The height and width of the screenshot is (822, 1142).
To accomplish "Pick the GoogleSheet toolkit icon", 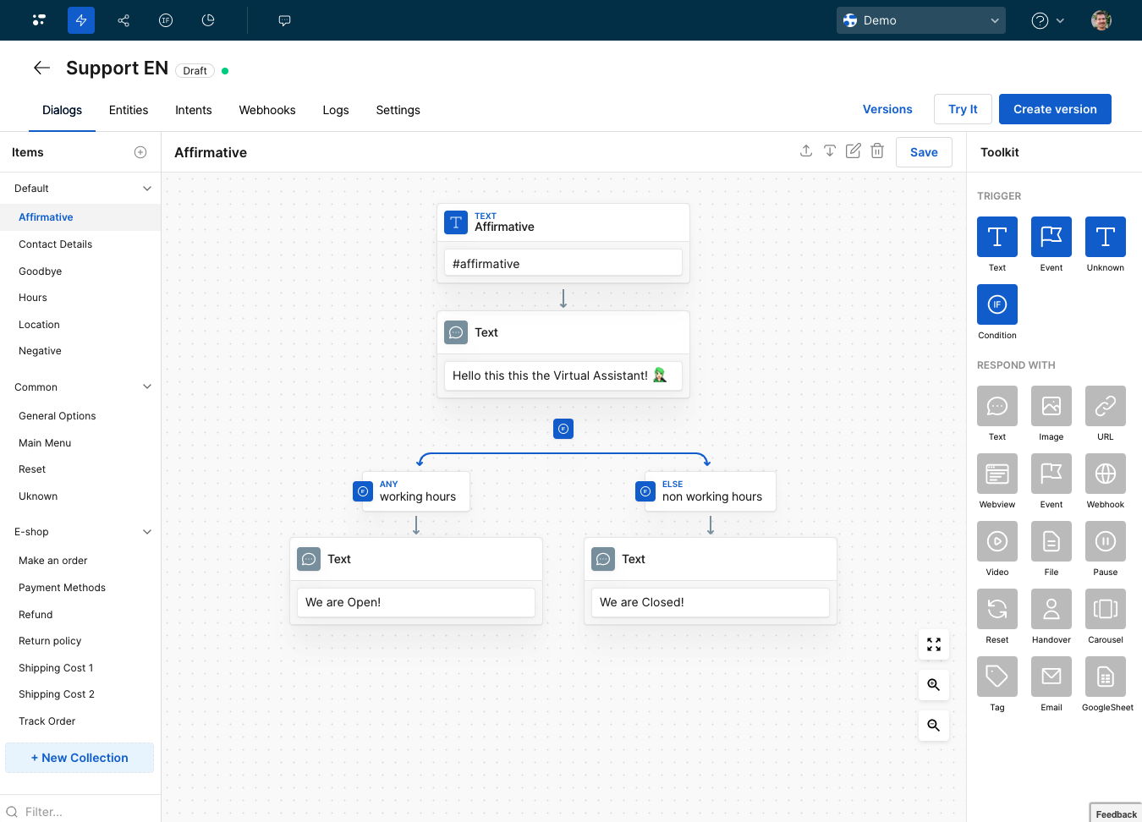I will (1105, 677).
